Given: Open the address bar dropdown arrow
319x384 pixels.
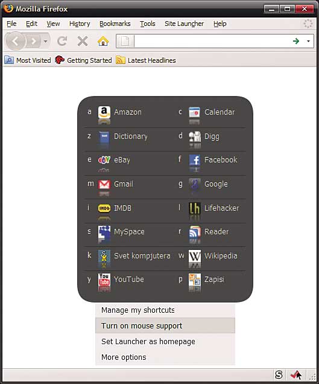Looking at the screenshot, I should 309,41.
